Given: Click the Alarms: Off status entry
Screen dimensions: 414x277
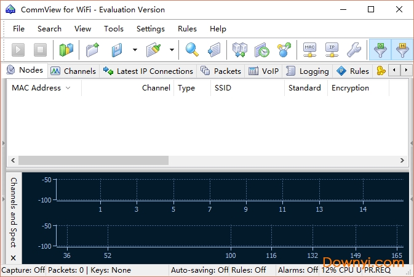Looking at the screenshot, I should click(298, 270).
